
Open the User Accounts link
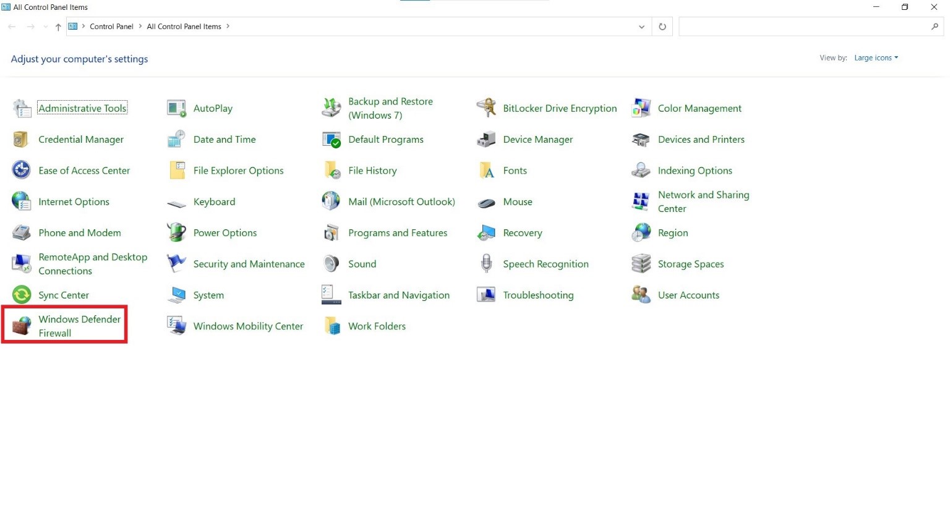[x=688, y=295]
